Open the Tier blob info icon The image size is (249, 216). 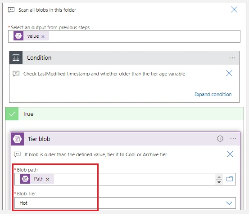point(220,139)
